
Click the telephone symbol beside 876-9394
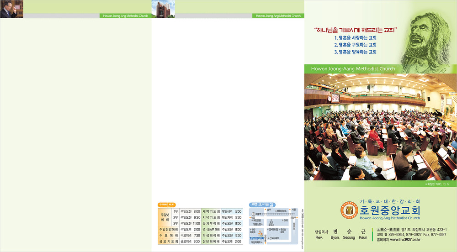(385, 235)
